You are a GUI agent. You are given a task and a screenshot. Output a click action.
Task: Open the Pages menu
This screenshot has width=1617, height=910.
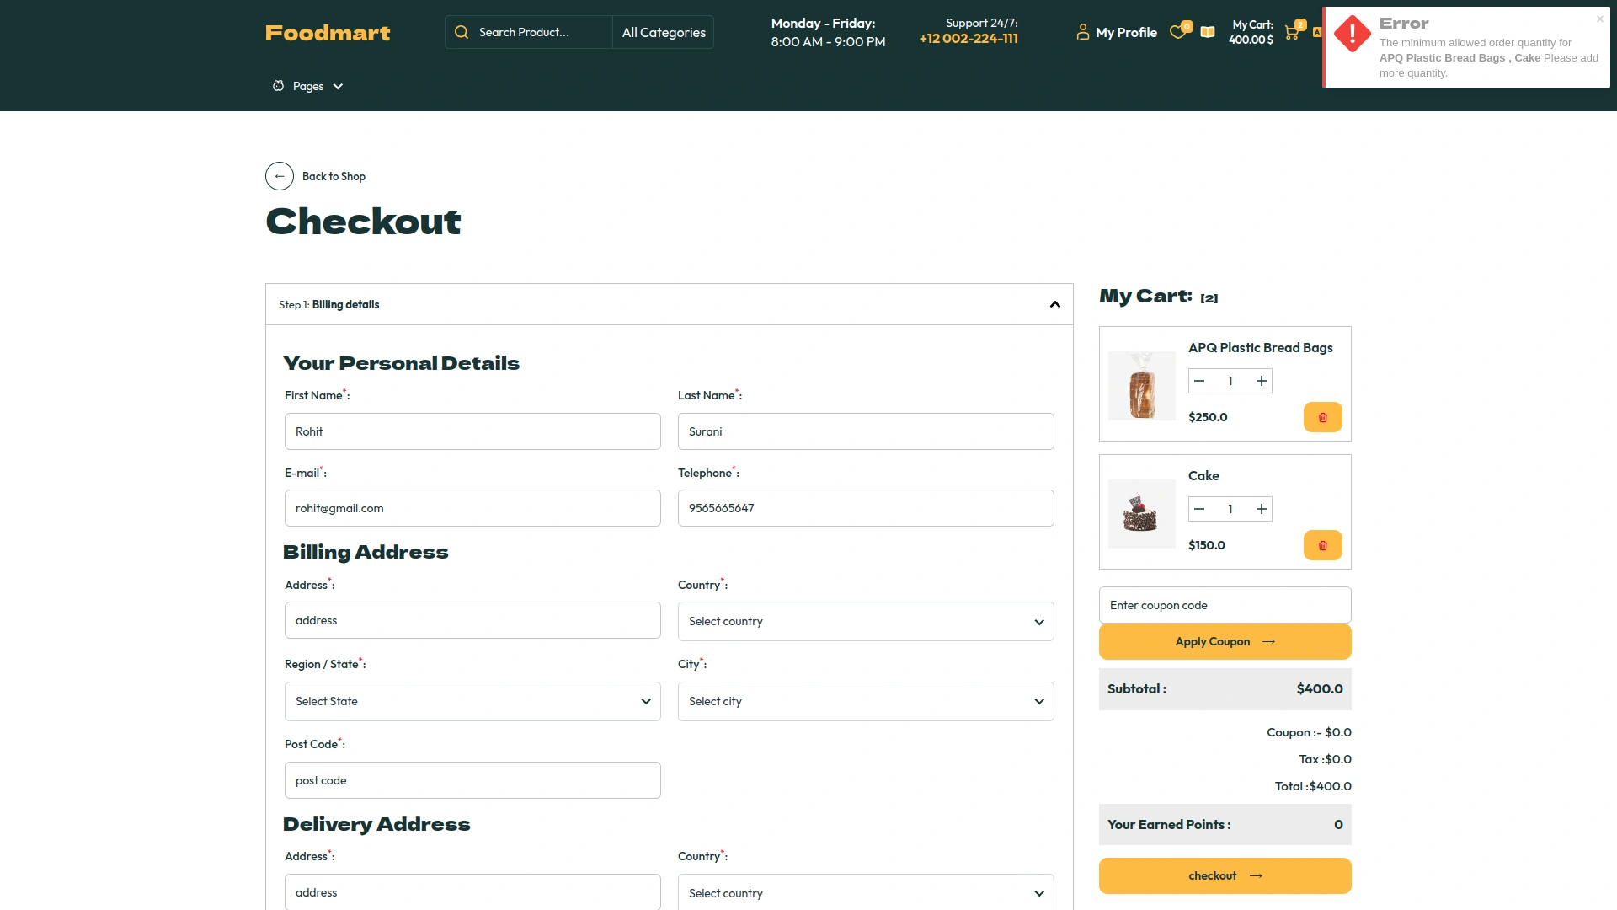pyautogui.click(x=308, y=86)
